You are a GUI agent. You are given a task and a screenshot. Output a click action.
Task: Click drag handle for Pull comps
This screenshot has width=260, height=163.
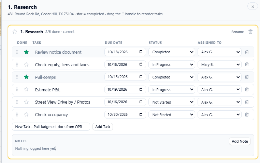pyautogui.click(x=17, y=77)
